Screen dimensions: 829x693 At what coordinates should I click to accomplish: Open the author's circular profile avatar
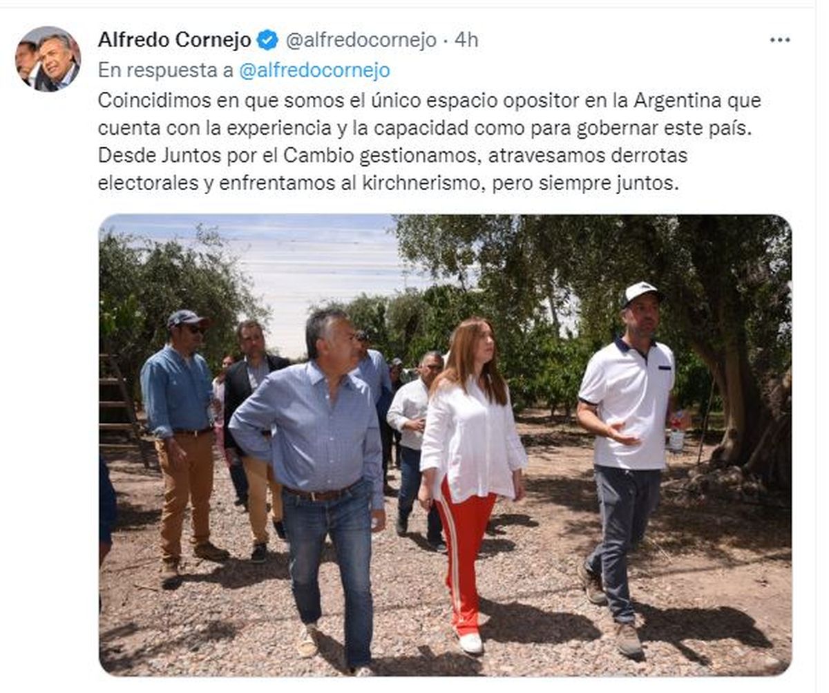tap(48, 59)
